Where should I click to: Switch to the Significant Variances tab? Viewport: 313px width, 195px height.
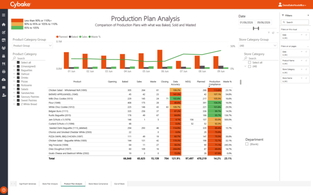28,184
